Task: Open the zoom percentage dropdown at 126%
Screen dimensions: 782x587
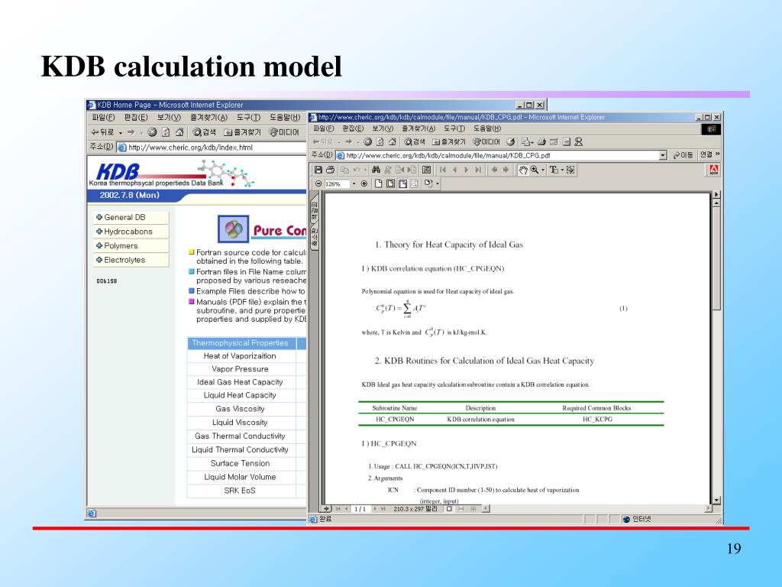Action: 354,183
